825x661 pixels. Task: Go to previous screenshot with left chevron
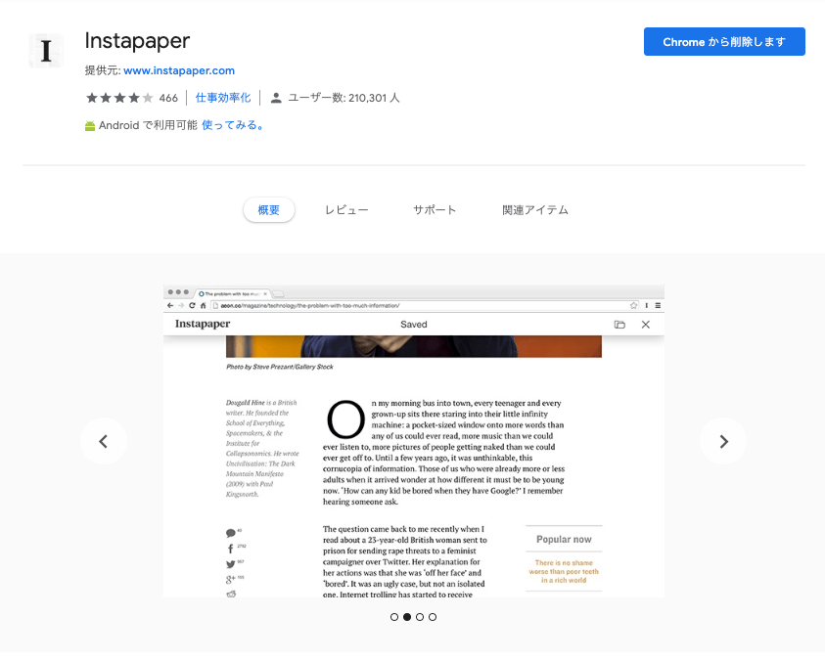click(x=104, y=441)
